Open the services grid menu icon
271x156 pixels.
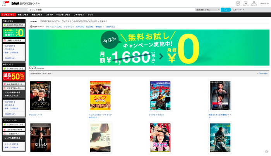4,3
